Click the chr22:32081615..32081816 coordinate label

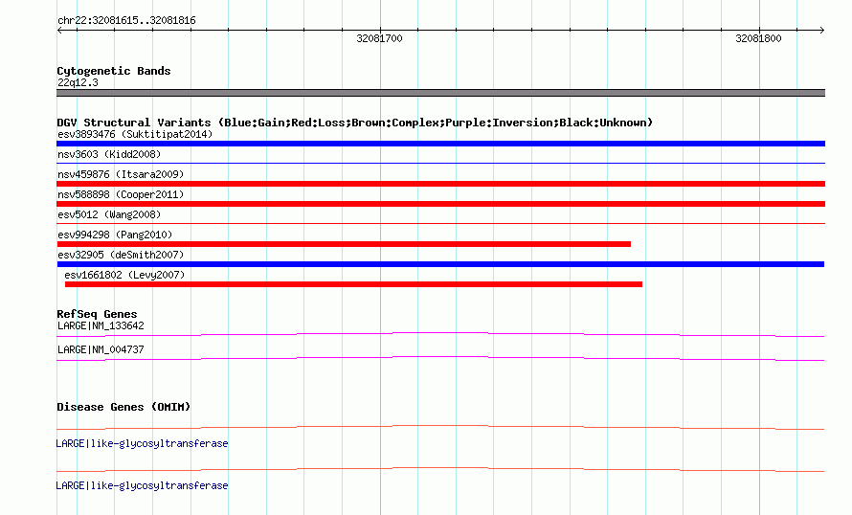point(126,21)
